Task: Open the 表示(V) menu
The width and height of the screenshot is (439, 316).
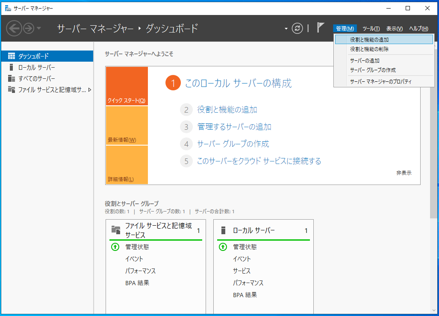Action: click(x=394, y=28)
